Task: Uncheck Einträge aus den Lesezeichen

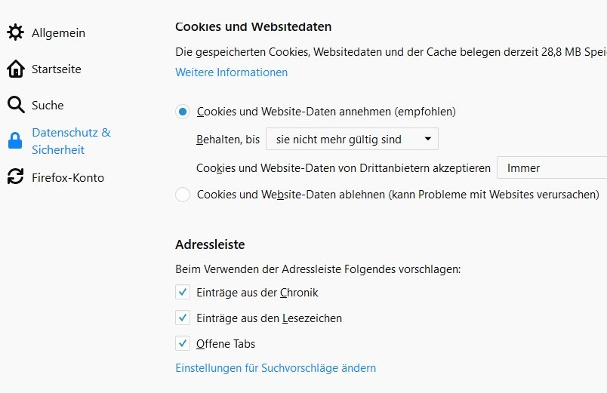Action: (183, 318)
